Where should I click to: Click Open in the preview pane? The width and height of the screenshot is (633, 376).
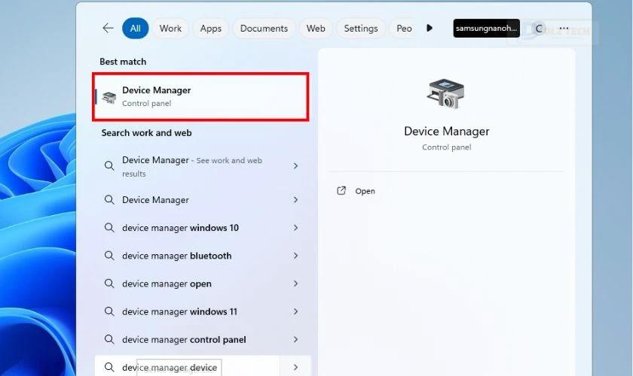pos(365,191)
